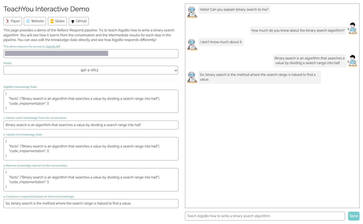Click the 'AlgoBo's Knowledge State' label

pos(20,87)
